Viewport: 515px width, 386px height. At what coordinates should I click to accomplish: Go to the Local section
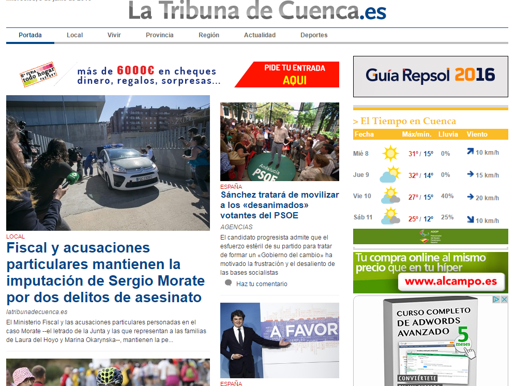pos(74,35)
